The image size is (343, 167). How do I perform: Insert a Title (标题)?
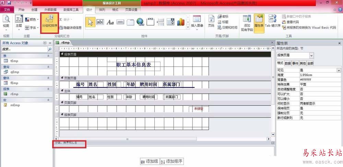coord(223,22)
